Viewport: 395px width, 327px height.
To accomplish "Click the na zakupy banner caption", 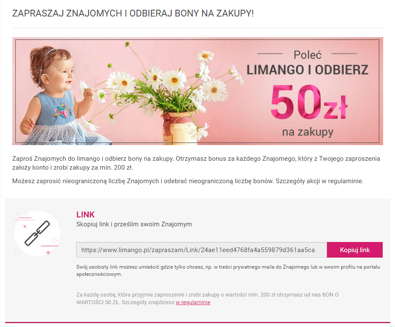I will pyautogui.click(x=307, y=132).
